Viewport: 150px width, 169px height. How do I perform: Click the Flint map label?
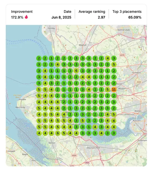click(33, 161)
